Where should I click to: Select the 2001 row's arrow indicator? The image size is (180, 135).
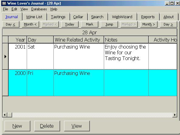pos(5,56)
